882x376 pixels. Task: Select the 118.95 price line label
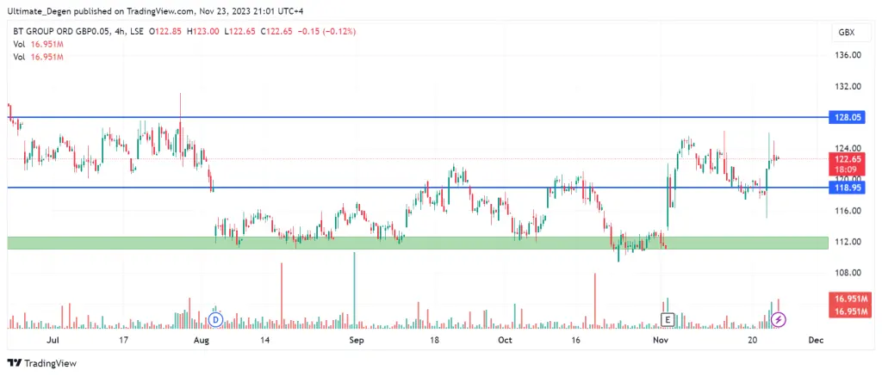848,188
